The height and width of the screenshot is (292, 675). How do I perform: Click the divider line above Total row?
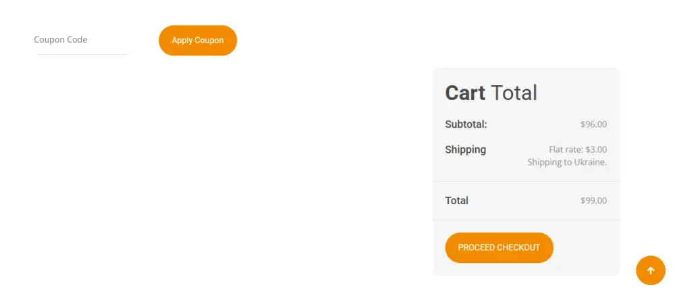pos(526,182)
